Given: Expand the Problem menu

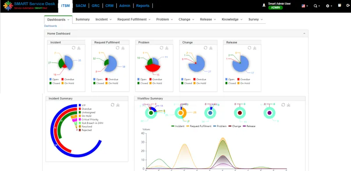Looking at the screenshot, I should tap(165, 19).
